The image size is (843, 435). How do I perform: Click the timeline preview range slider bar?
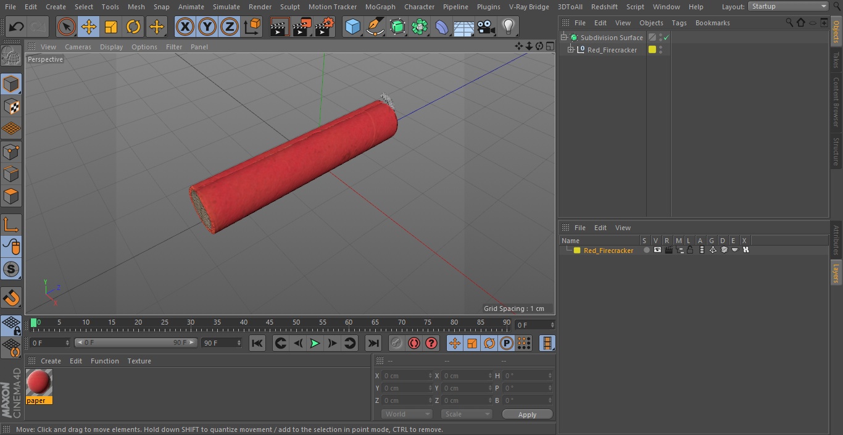coord(136,342)
